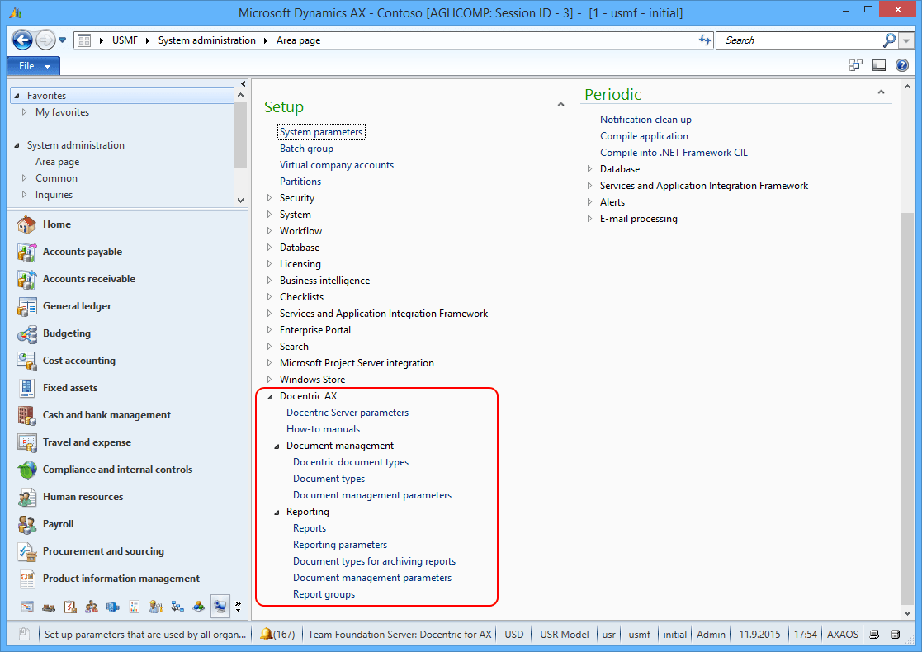Expand the Common node in navigation tree
This screenshot has height=652, width=922.
[24, 177]
